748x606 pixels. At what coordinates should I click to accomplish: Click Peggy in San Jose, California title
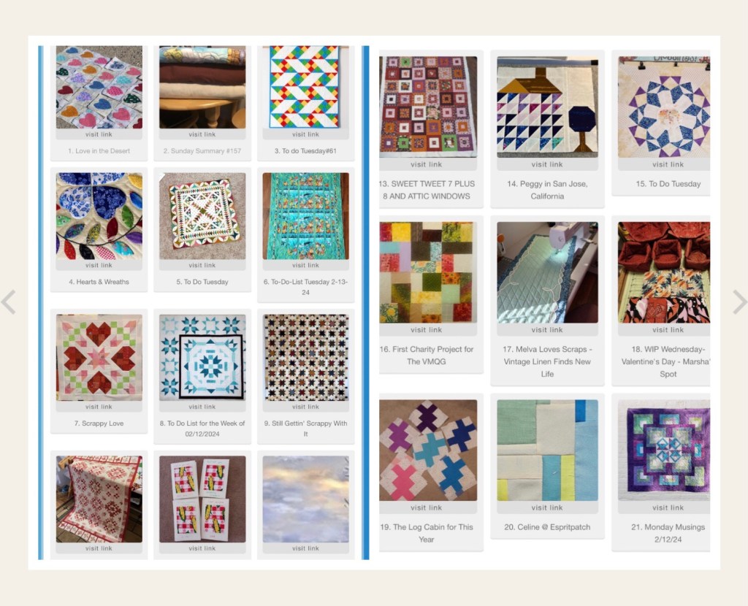[x=547, y=190]
